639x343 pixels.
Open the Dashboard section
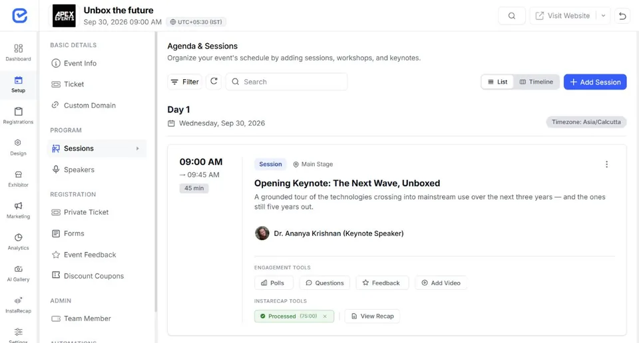tap(19, 53)
